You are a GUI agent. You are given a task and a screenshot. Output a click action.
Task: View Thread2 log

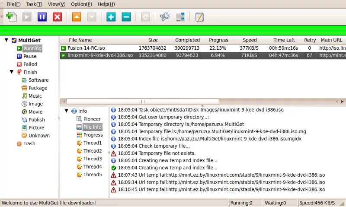(93, 151)
